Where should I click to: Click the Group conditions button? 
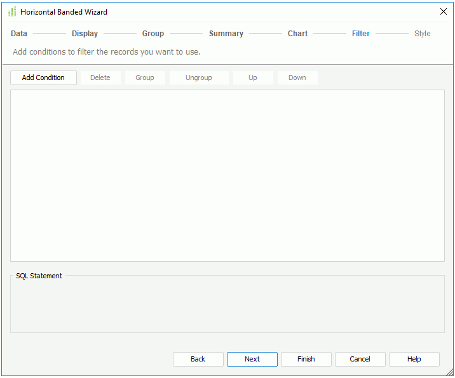point(145,78)
